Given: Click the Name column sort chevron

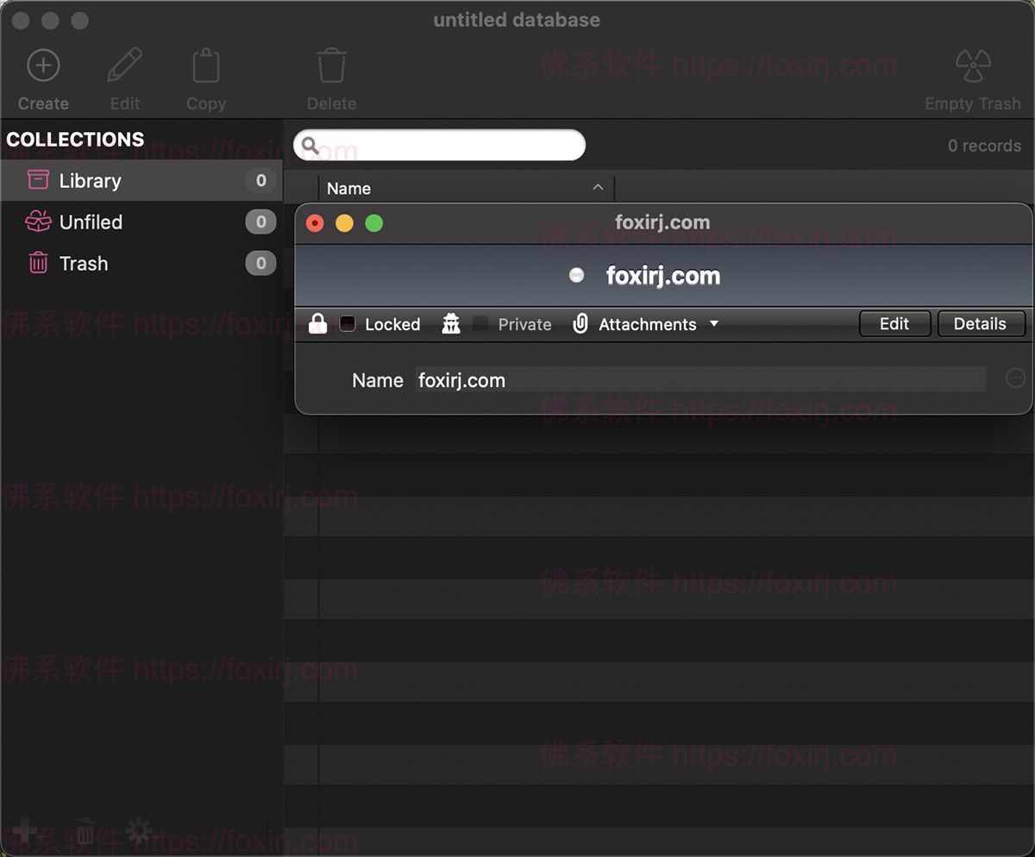Looking at the screenshot, I should point(598,187).
